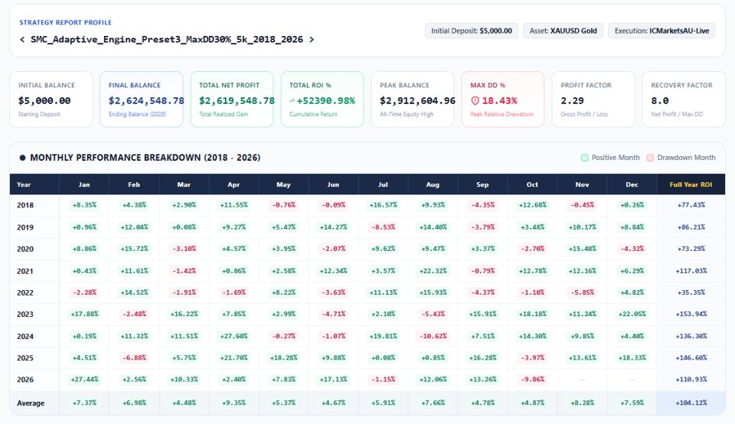Open the Strategy Report Profile link
This screenshot has width=735, height=424.
65,22
